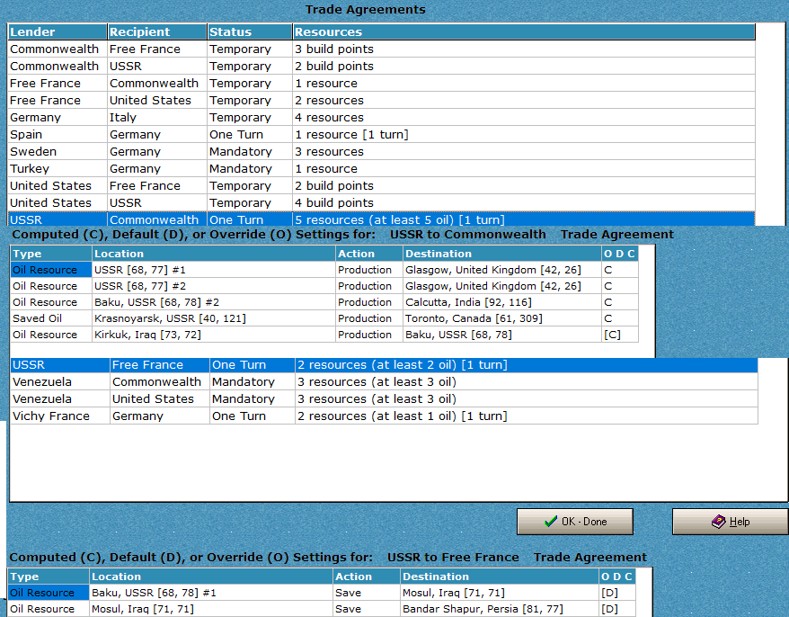This screenshot has width=789, height=617.
Task: Select Vichy France to Germany agreement row
Action: (x=384, y=416)
